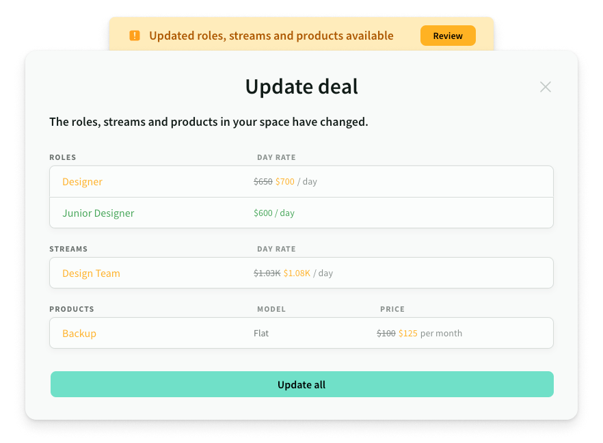Click the $600 / day Junior Designer rate
Image resolution: width=603 pixels, height=443 pixels.
pos(273,213)
